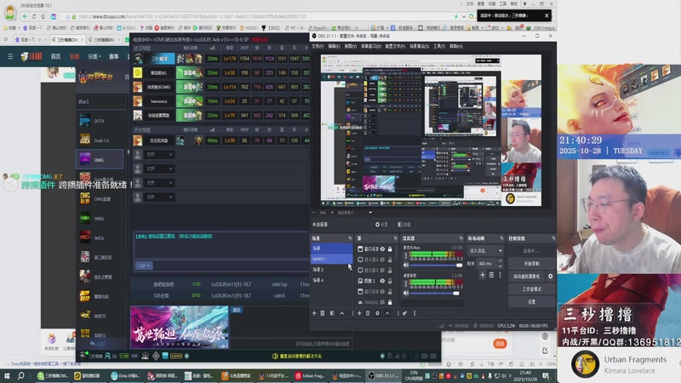Adjust first mixer channel volume slider

(434, 265)
